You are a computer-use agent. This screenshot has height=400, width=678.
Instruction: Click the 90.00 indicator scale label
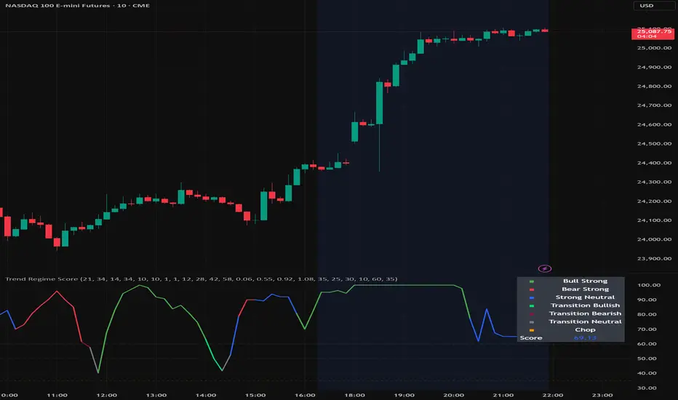(647, 300)
